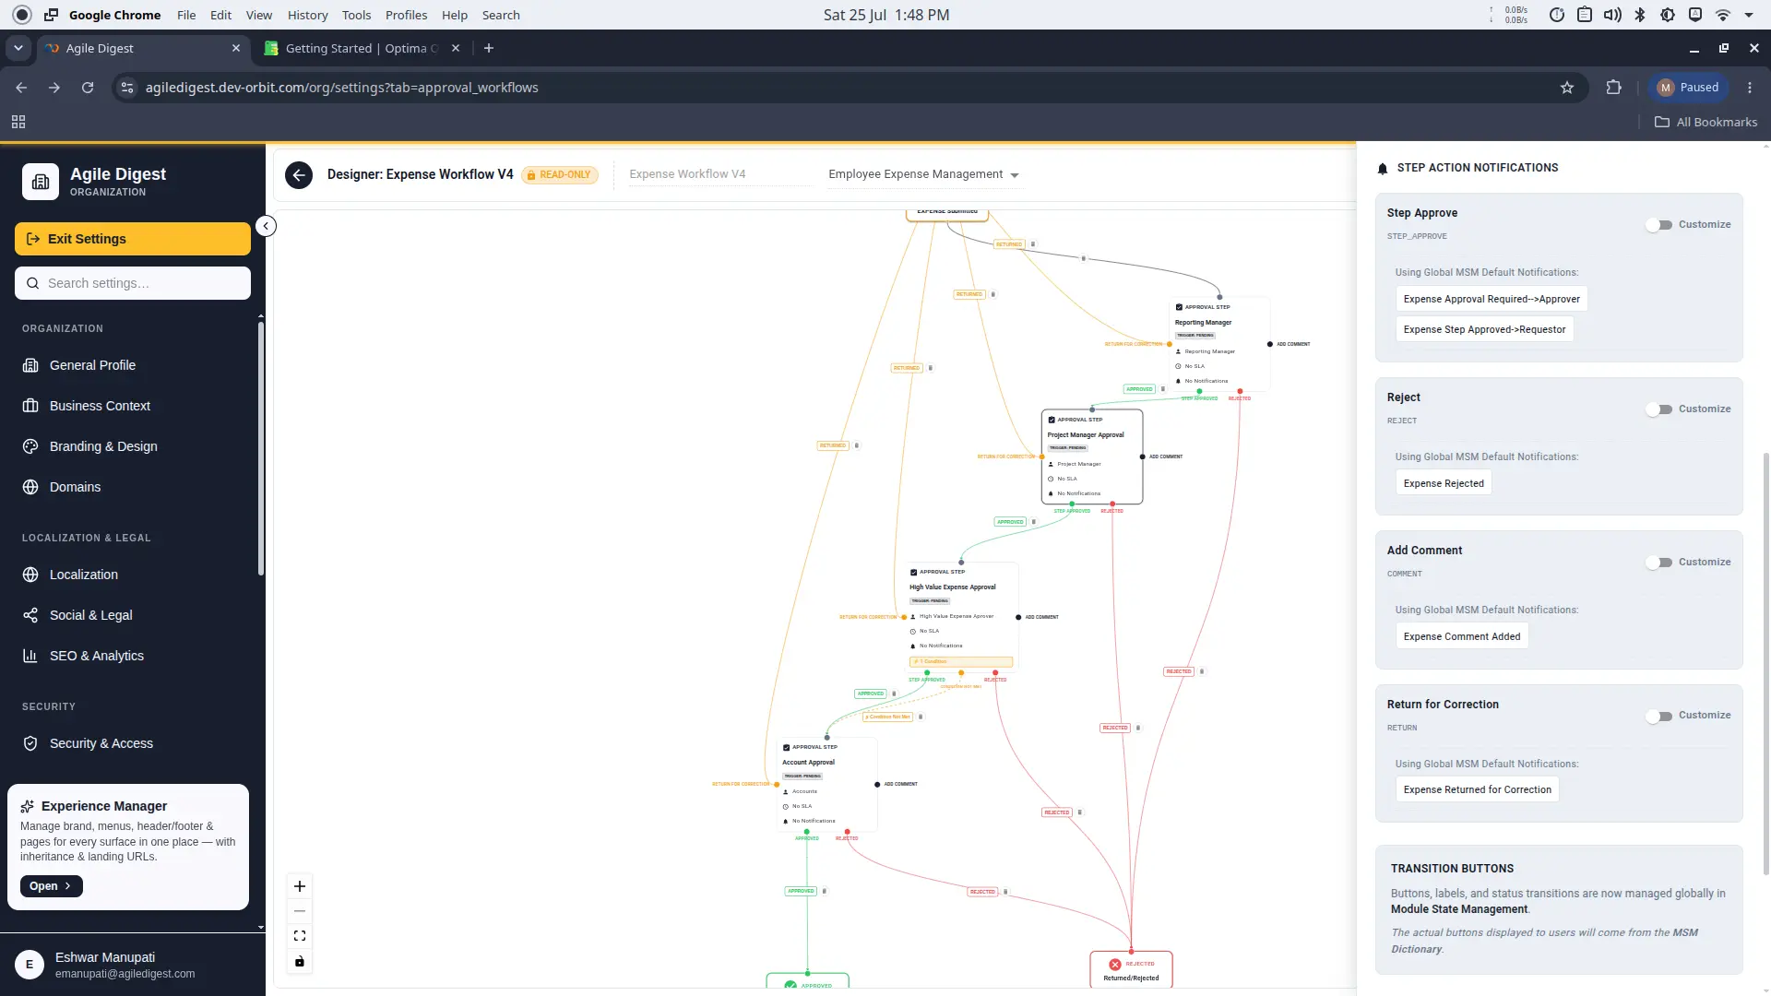1771x996 pixels.
Task: Click the Social & Legal share icon
Action: pyautogui.click(x=30, y=615)
